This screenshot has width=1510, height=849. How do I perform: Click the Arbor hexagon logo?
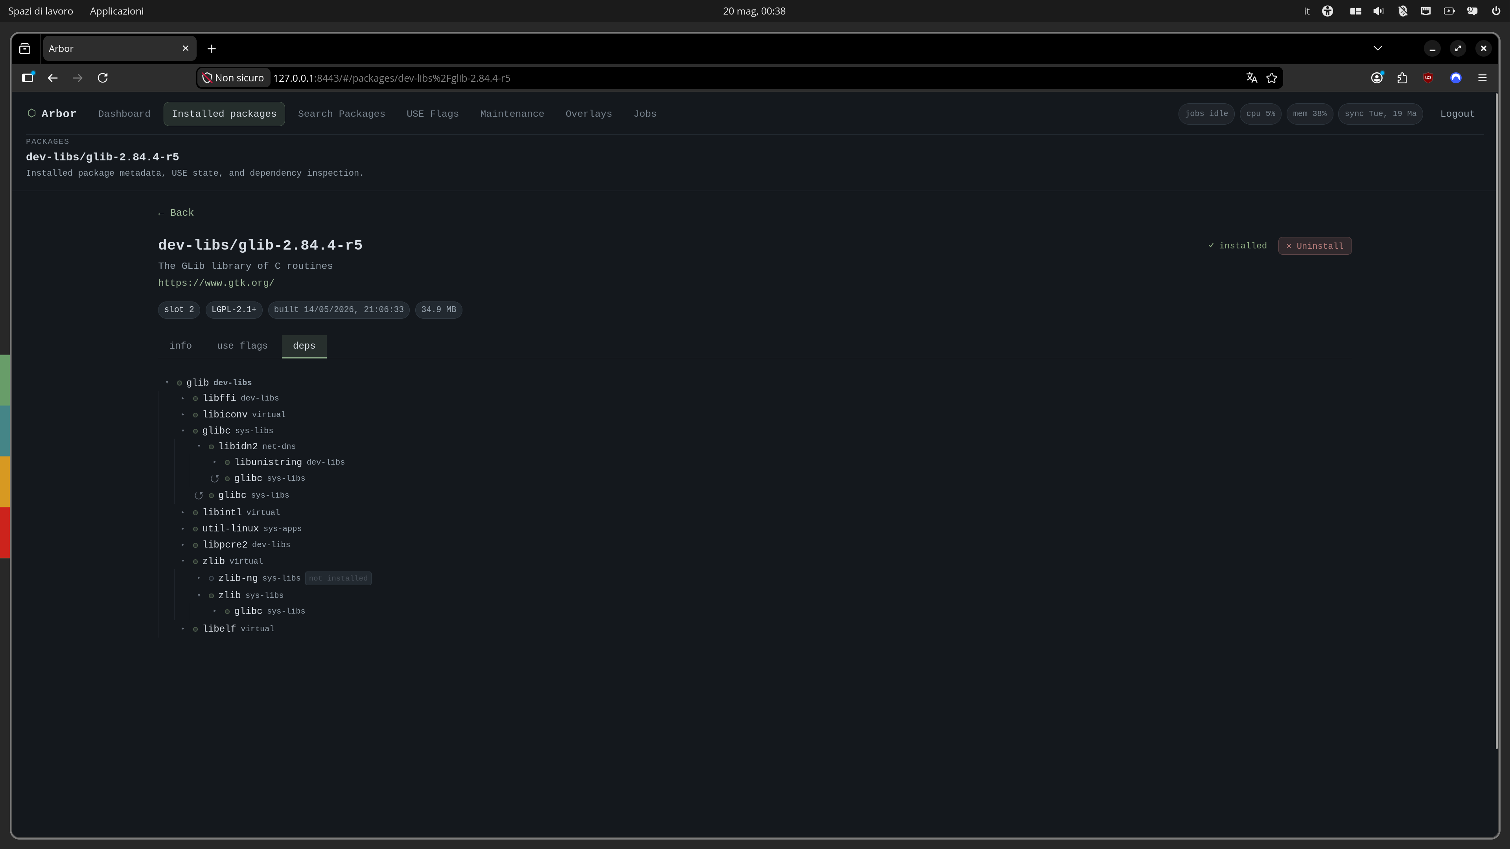coord(31,113)
